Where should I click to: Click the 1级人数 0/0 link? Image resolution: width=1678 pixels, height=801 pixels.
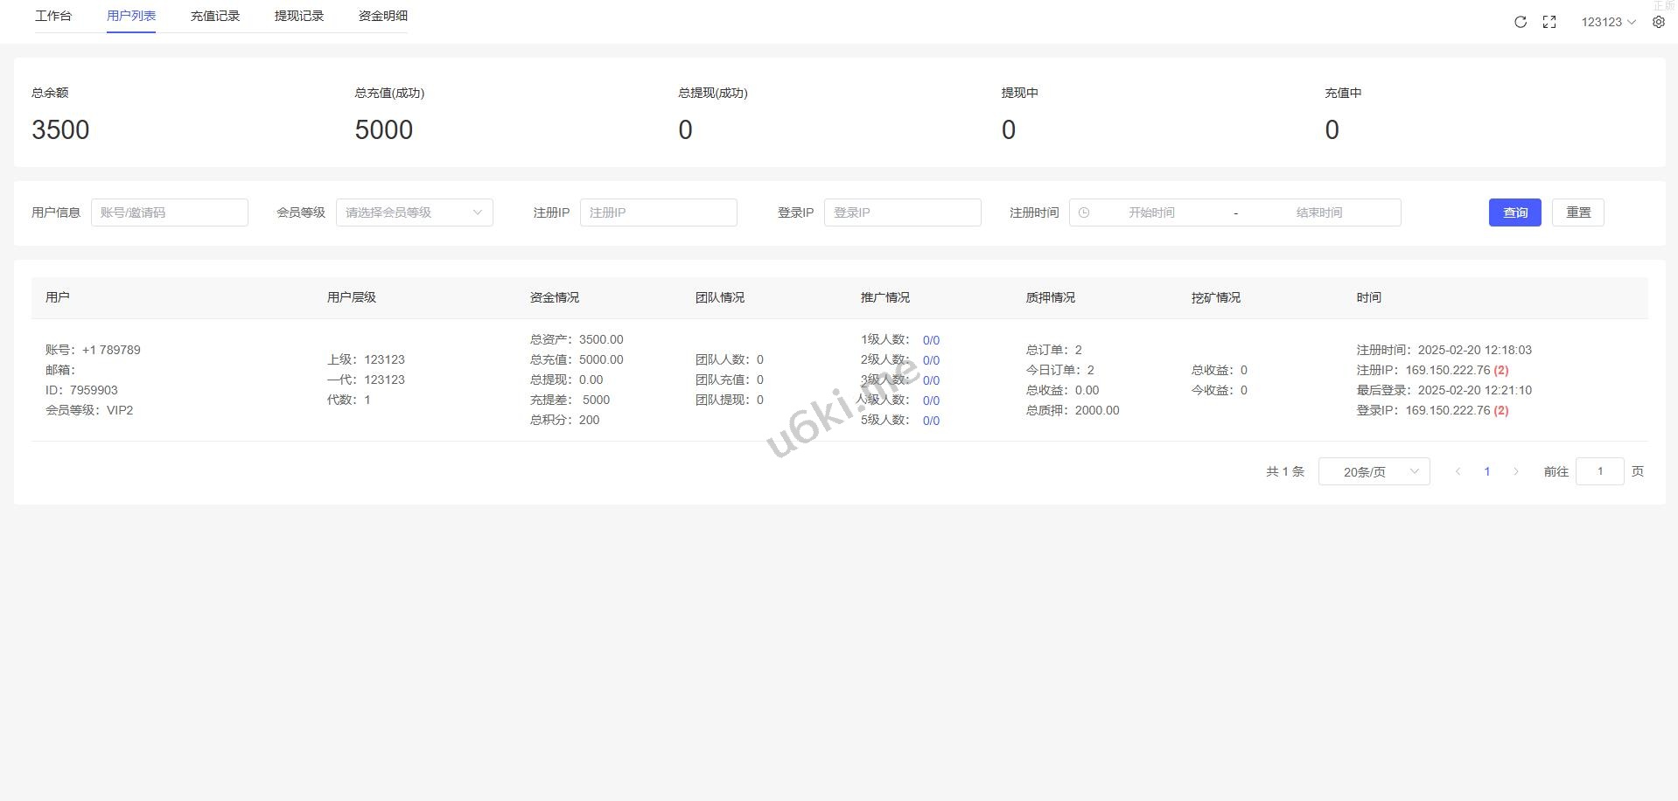pyautogui.click(x=931, y=340)
